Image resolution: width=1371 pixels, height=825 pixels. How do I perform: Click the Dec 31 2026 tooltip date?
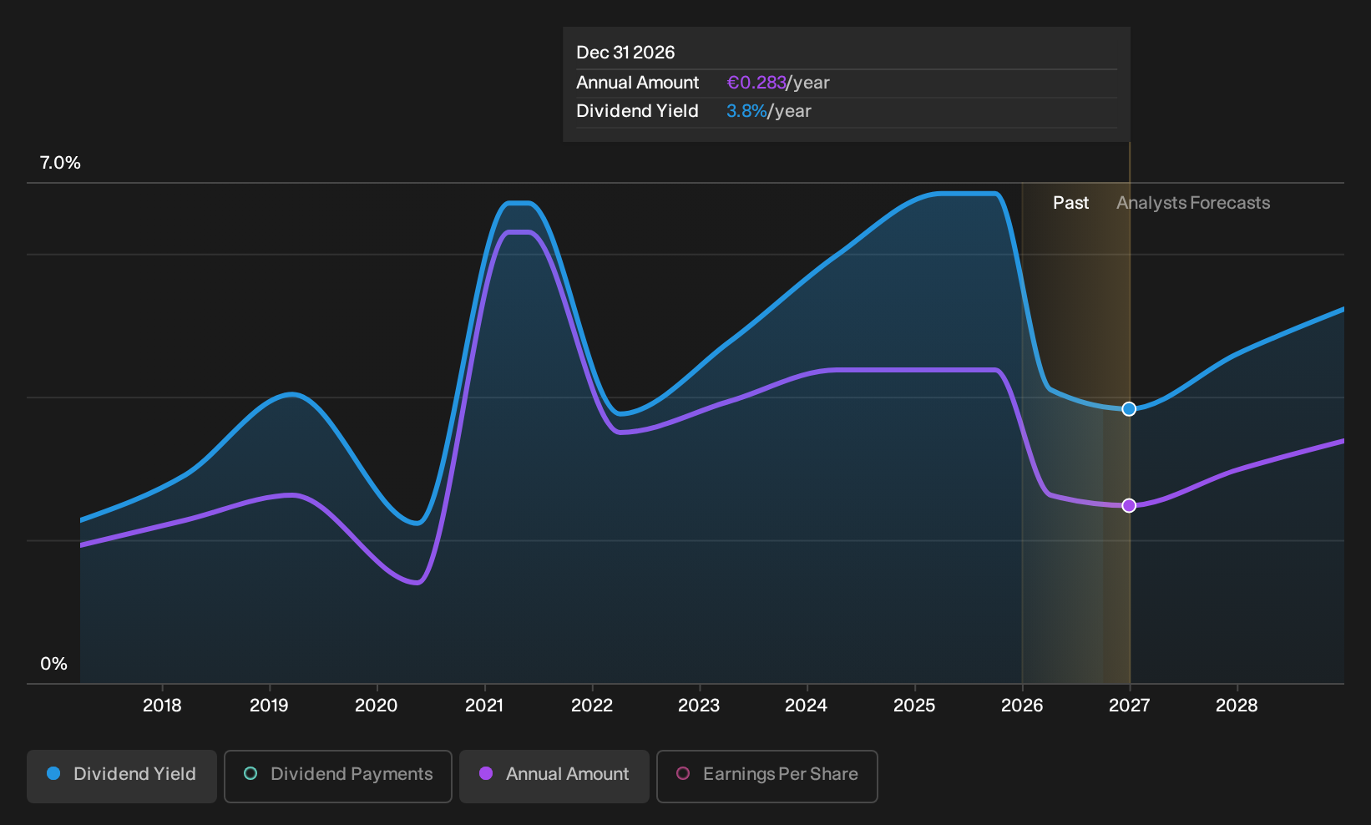coord(625,53)
